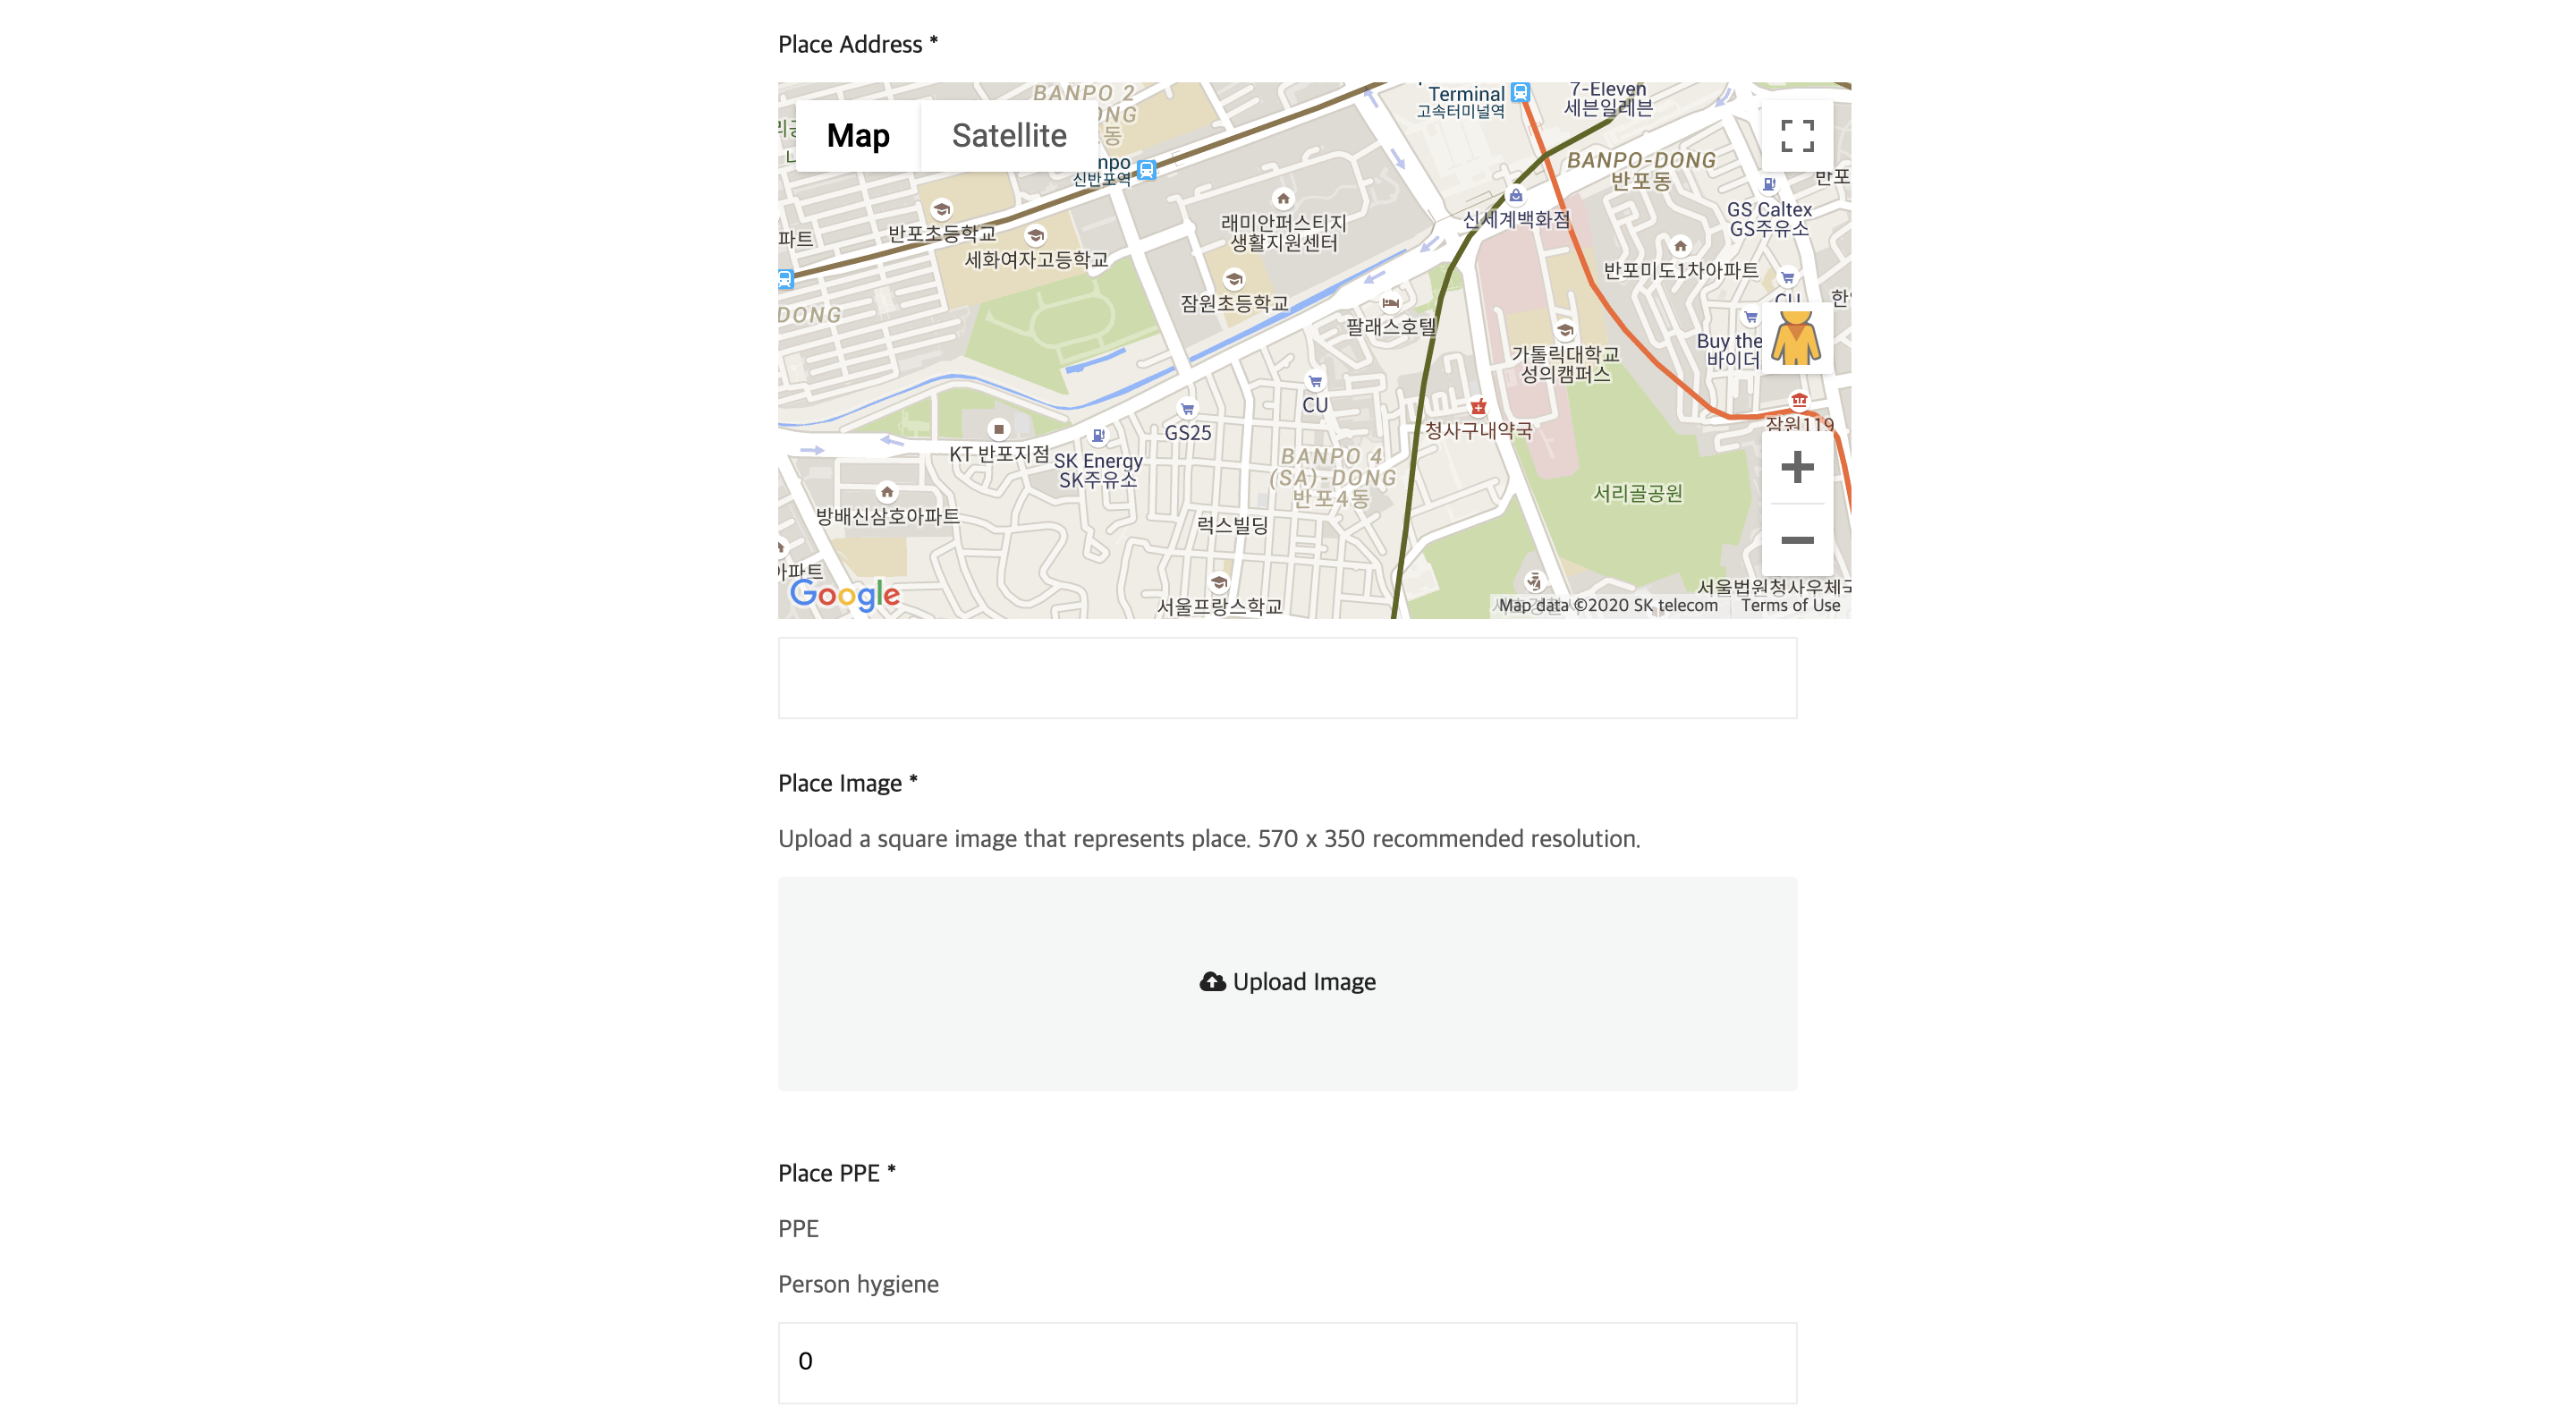Zoom out the map with minus button
The image size is (2576, 1408).
(1796, 540)
